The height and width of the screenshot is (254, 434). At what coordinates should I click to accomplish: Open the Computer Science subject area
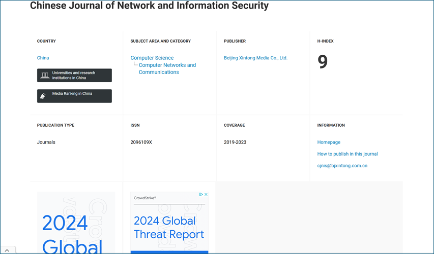tap(152, 58)
